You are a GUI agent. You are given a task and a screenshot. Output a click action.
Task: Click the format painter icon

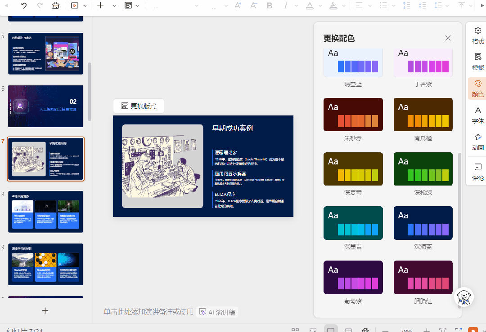[55, 5]
